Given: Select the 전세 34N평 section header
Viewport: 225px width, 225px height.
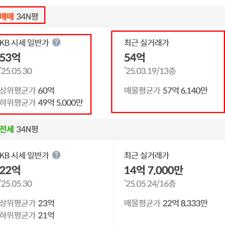Looking at the screenshot, I should coord(19,129).
